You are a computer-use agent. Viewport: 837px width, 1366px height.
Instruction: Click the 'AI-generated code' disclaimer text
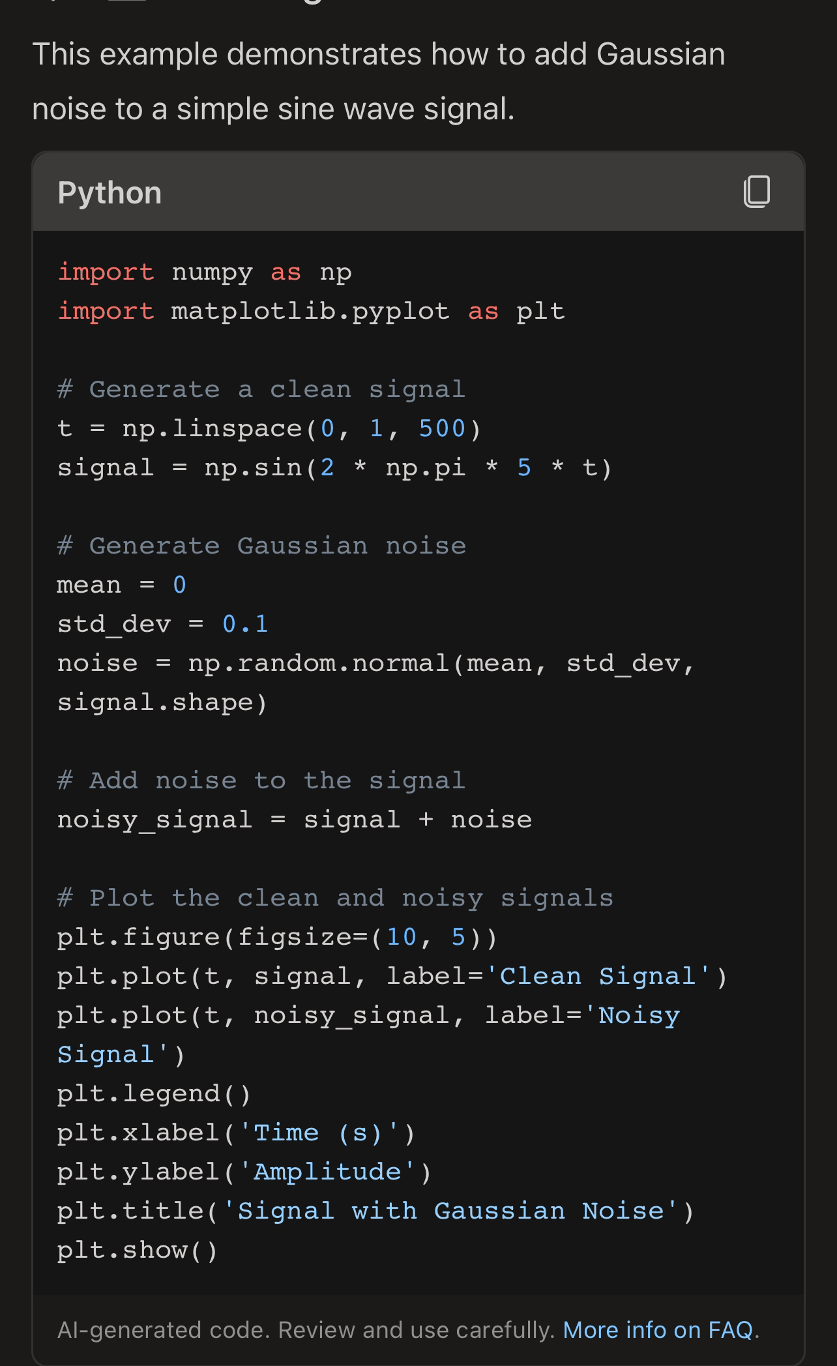click(x=305, y=1329)
